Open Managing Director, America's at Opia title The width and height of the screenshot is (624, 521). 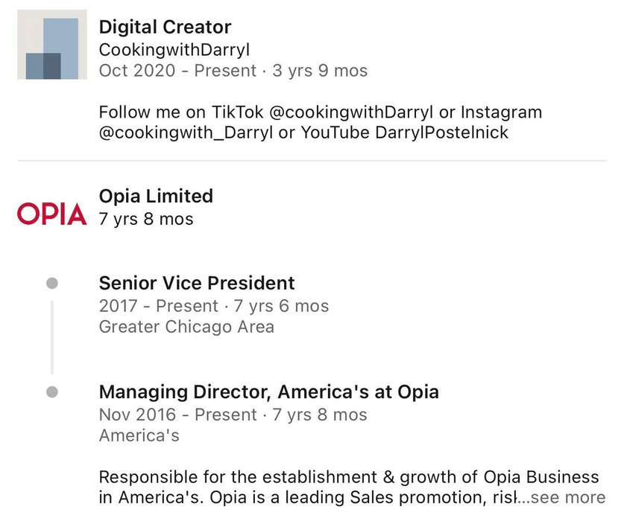click(x=268, y=392)
